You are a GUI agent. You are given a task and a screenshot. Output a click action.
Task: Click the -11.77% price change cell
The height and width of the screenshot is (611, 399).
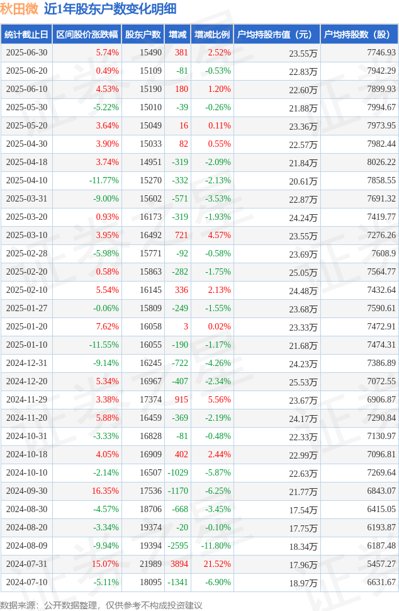104,180
